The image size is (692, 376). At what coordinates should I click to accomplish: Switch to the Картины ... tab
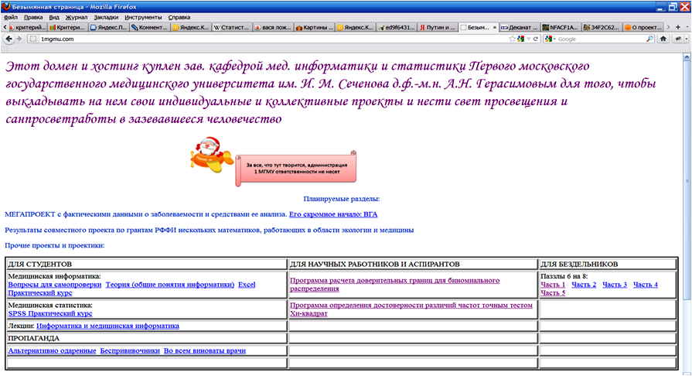click(x=314, y=27)
